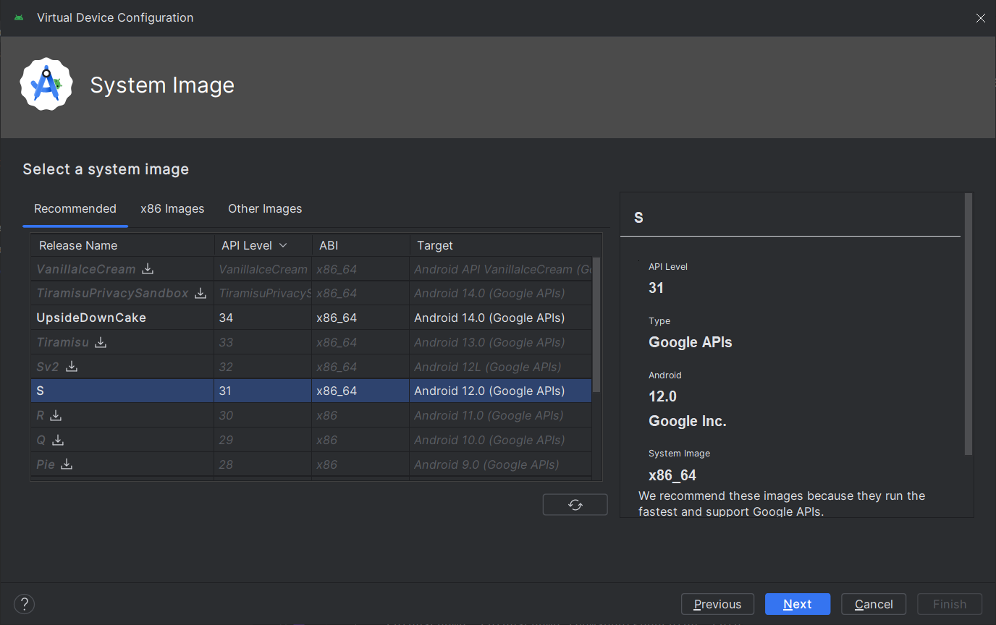Cancel the virtual device configuration
Viewport: 996px width, 625px height.
tap(874, 604)
